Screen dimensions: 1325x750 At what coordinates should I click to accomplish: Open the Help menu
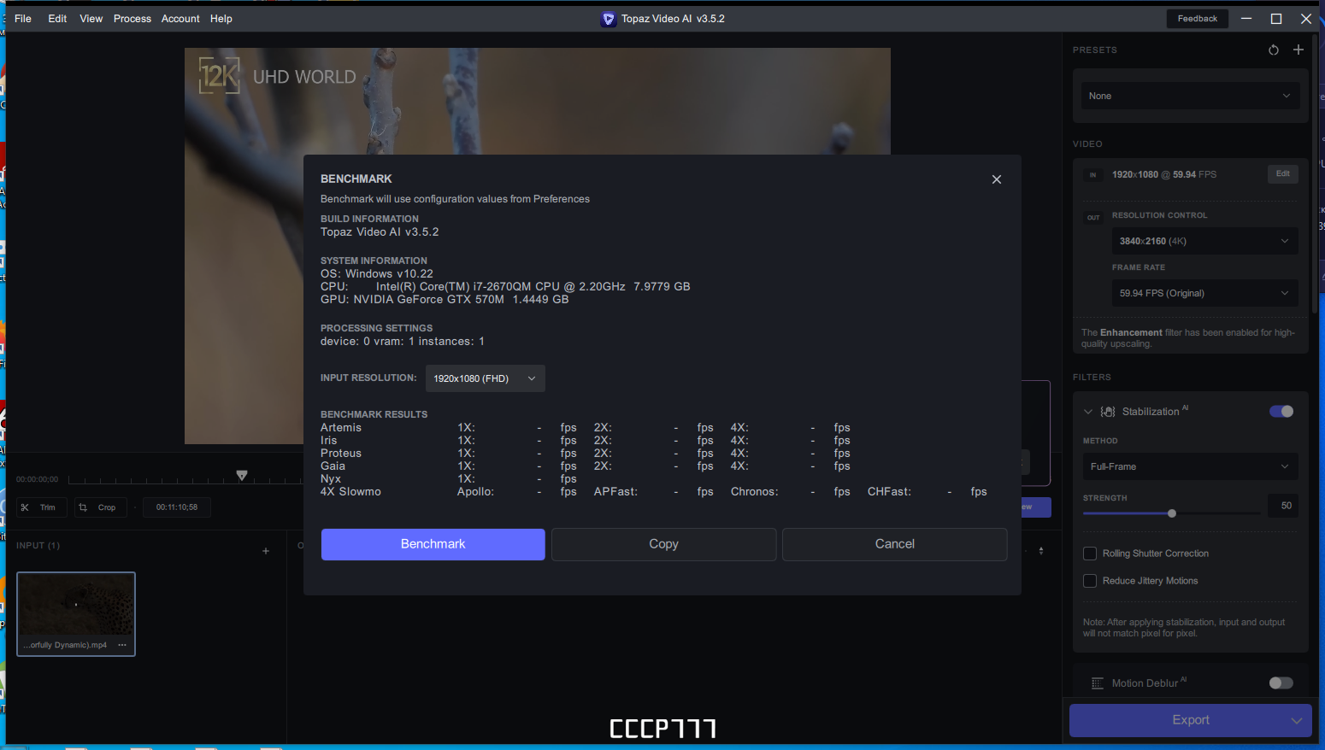[x=221, y=19]
